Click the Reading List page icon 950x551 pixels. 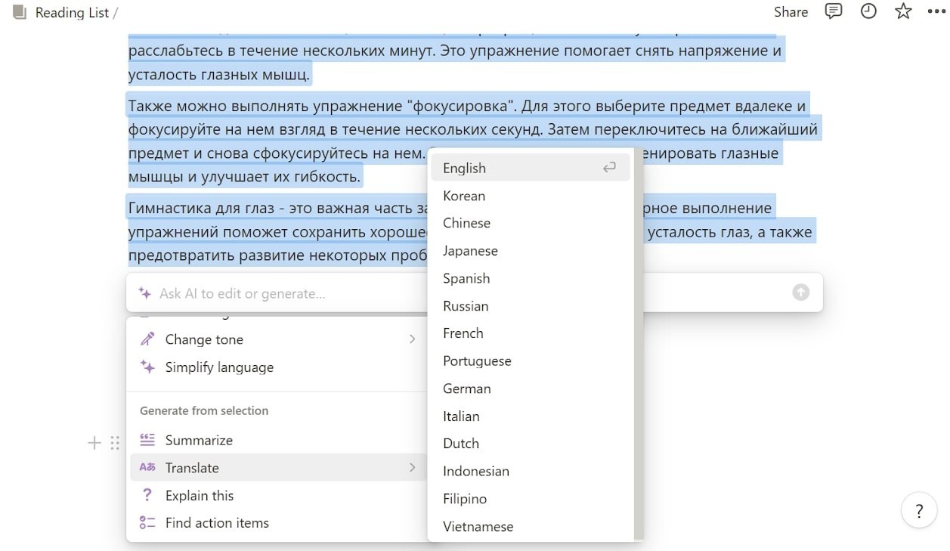pyautogui.click(x=20, y=12)
